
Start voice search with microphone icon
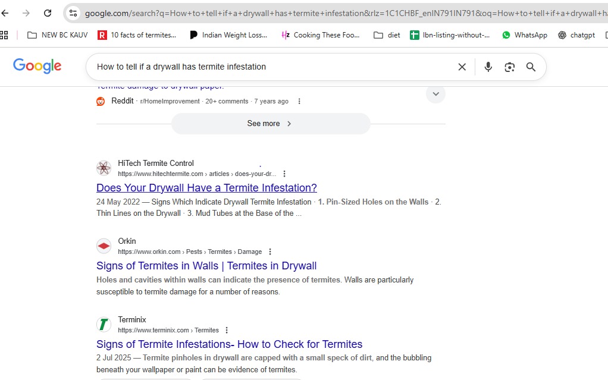click(488, 67)
